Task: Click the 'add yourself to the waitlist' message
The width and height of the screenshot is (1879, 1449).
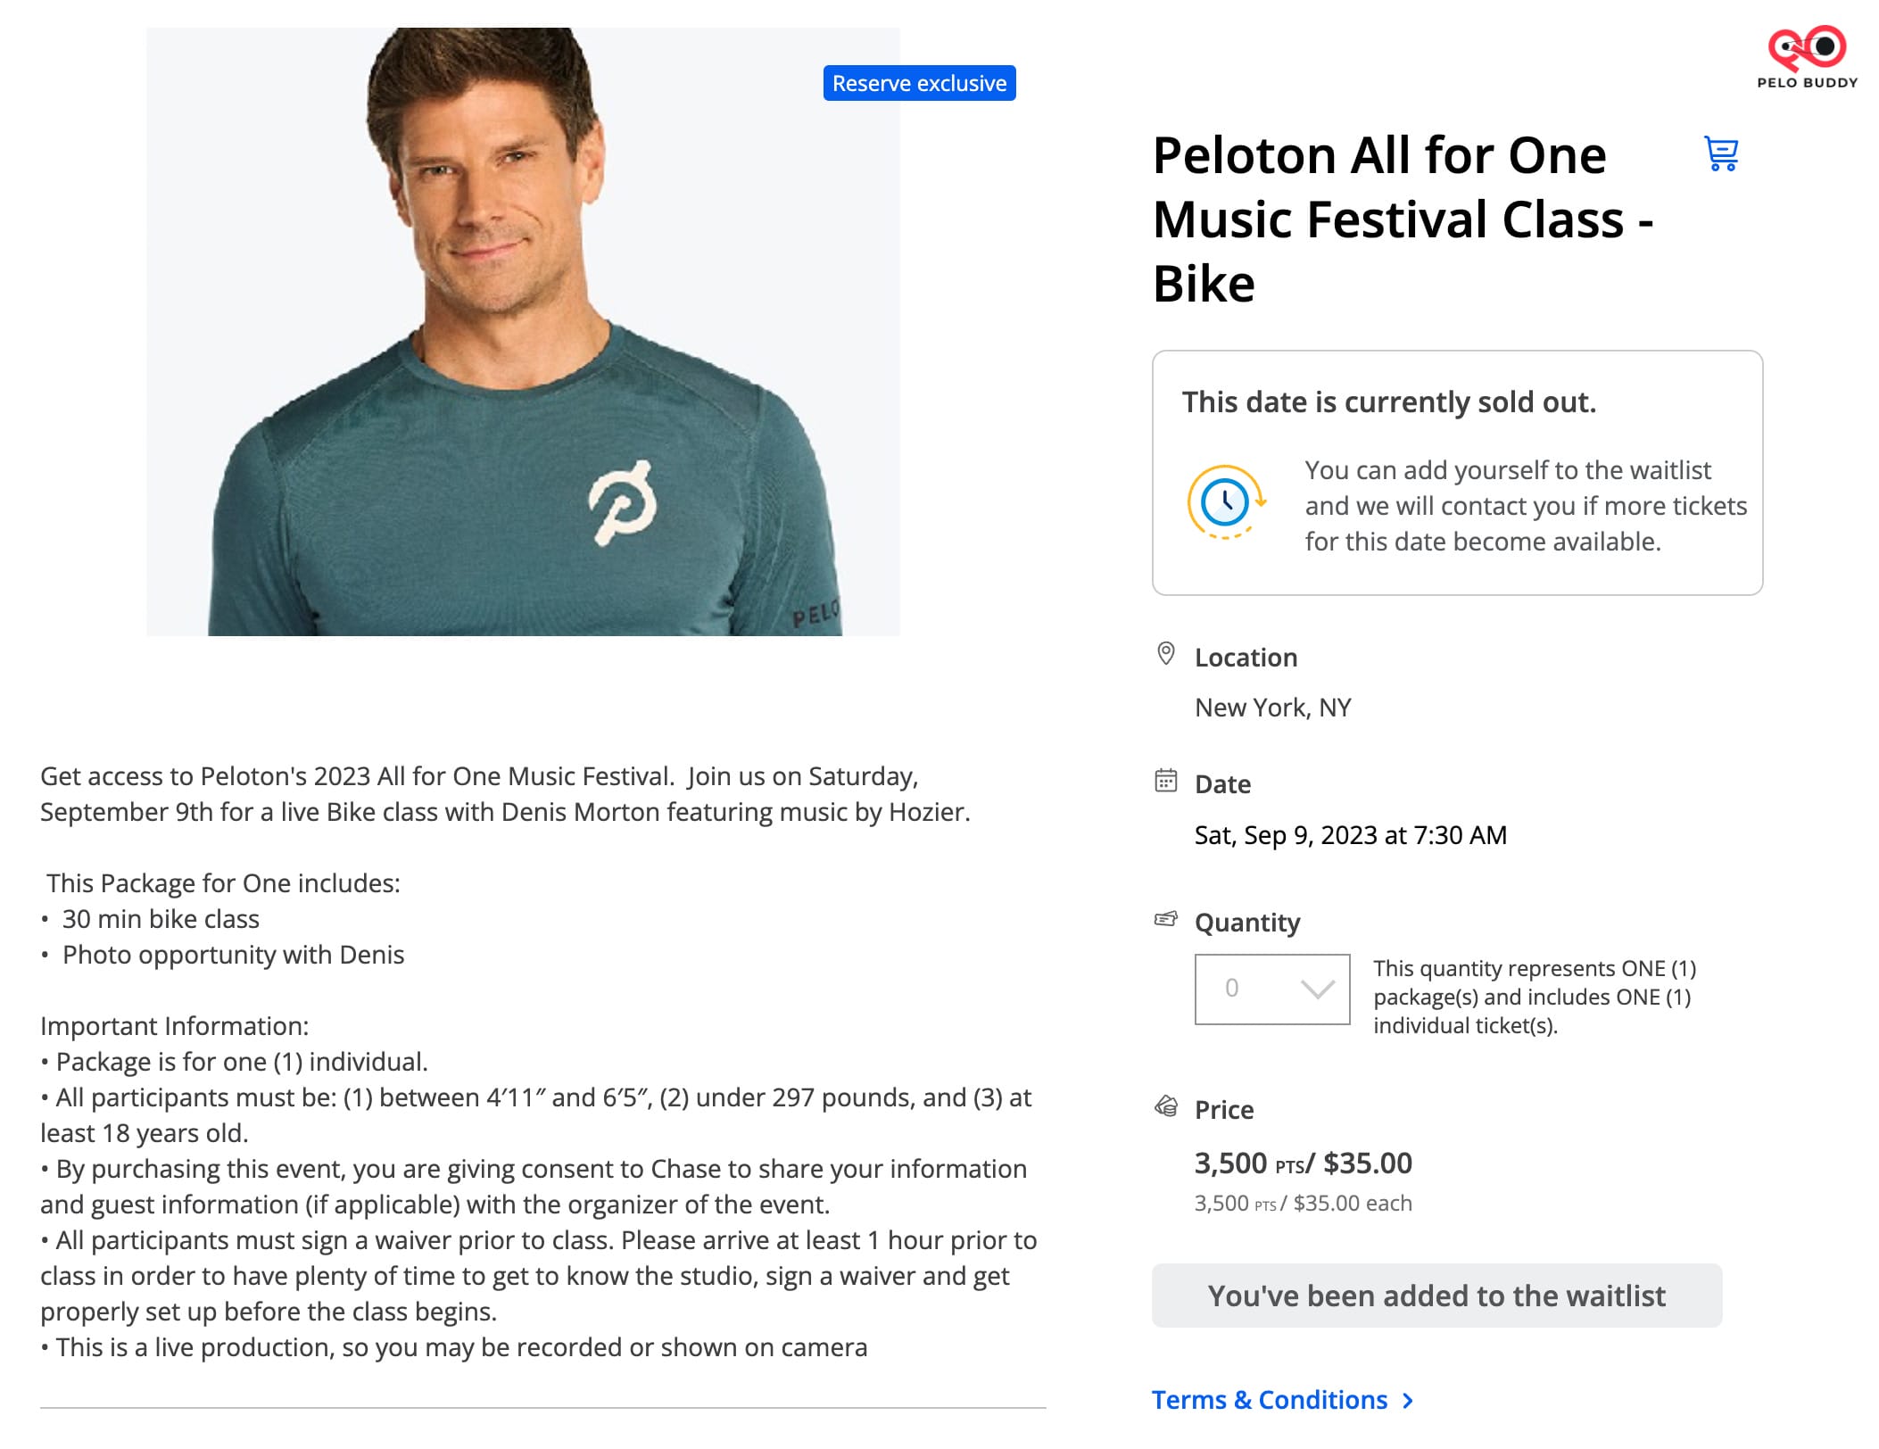Action: tap(1525, 506)
